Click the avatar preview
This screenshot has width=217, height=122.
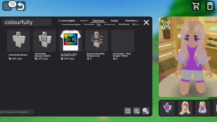pos(188,57)
